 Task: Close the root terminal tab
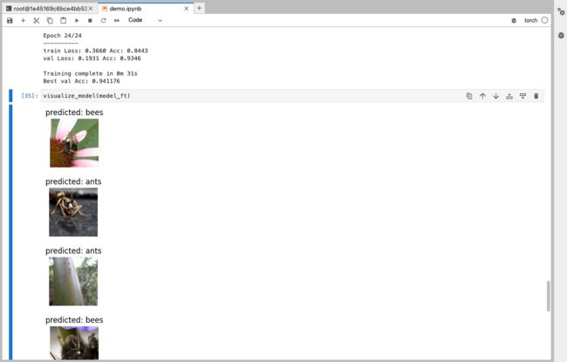click(91, 9)
